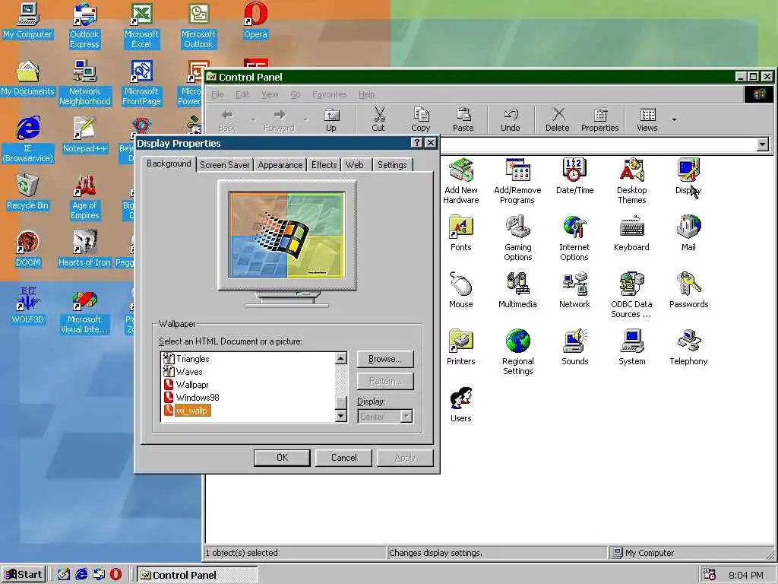The height and width of the screenshot is (584, 778).
Task: Select the Passwords applet
Action: (x=688, y=290)
